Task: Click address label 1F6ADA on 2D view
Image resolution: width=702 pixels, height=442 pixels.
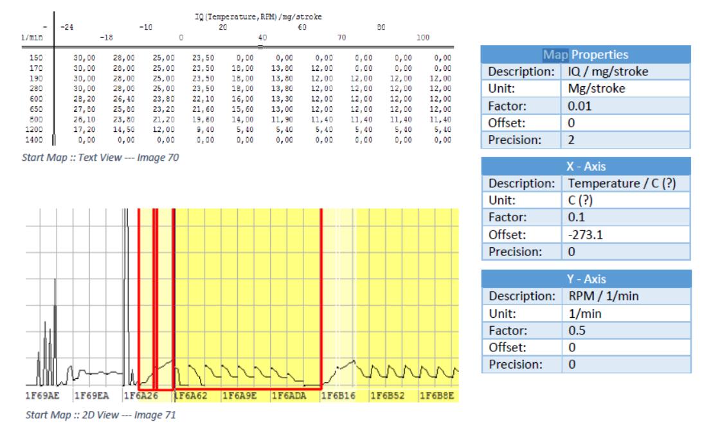Action: (x=289, y=396)
